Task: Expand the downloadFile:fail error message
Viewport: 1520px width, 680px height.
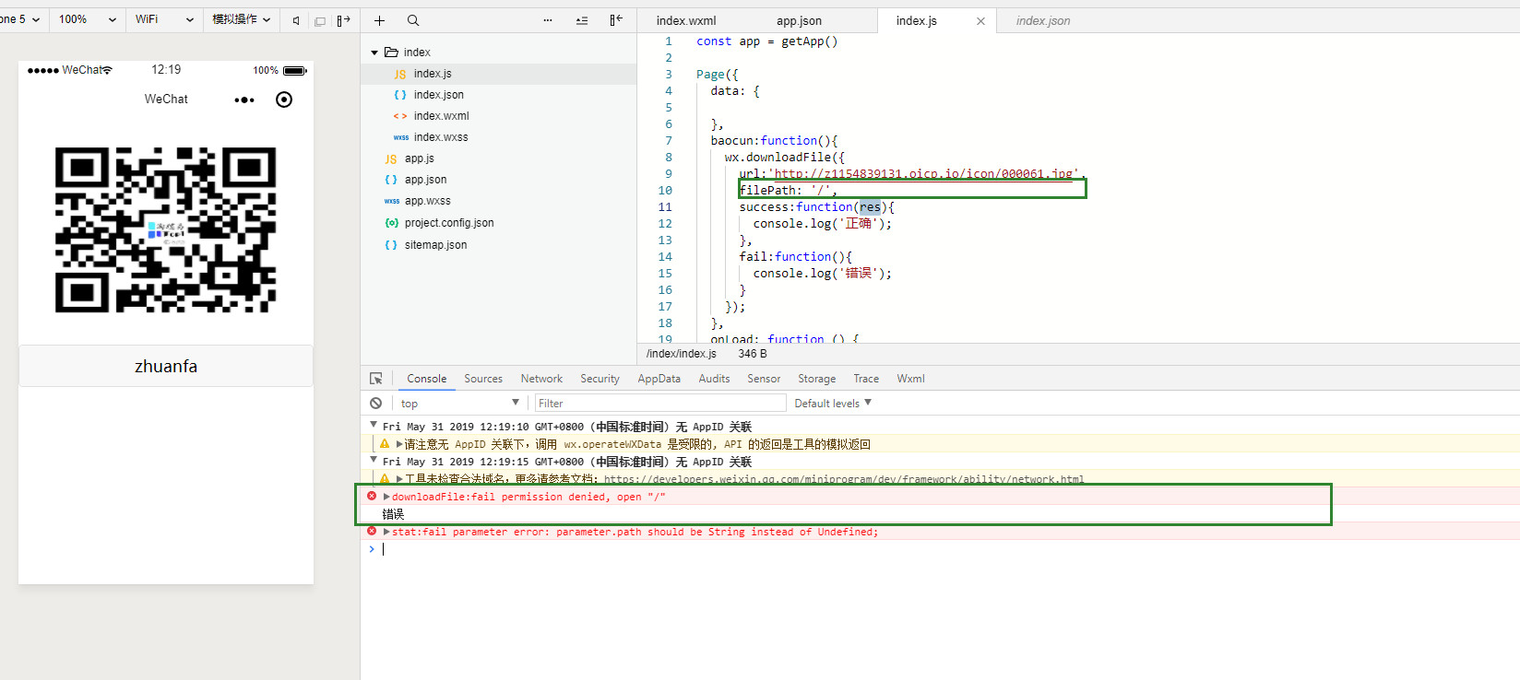Action: (386, 497)
